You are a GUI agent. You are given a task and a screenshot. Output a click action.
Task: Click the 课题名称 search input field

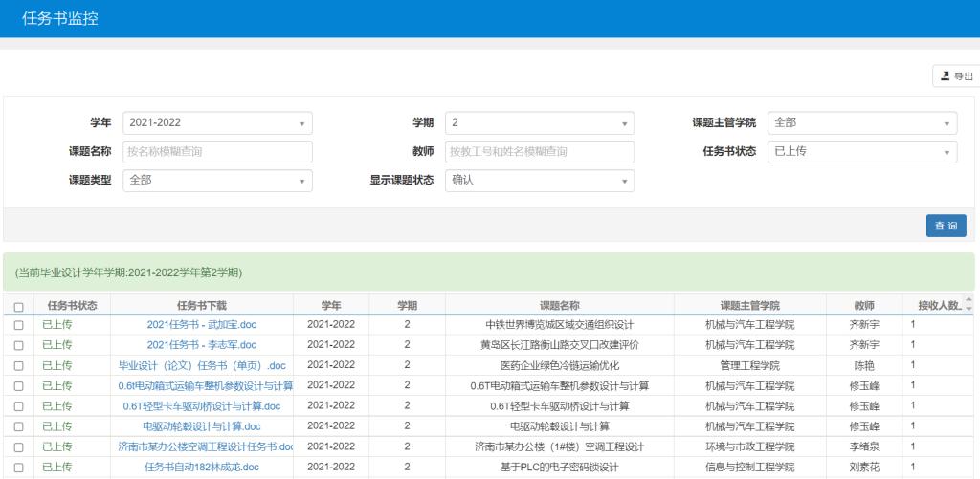click(217, 151)
